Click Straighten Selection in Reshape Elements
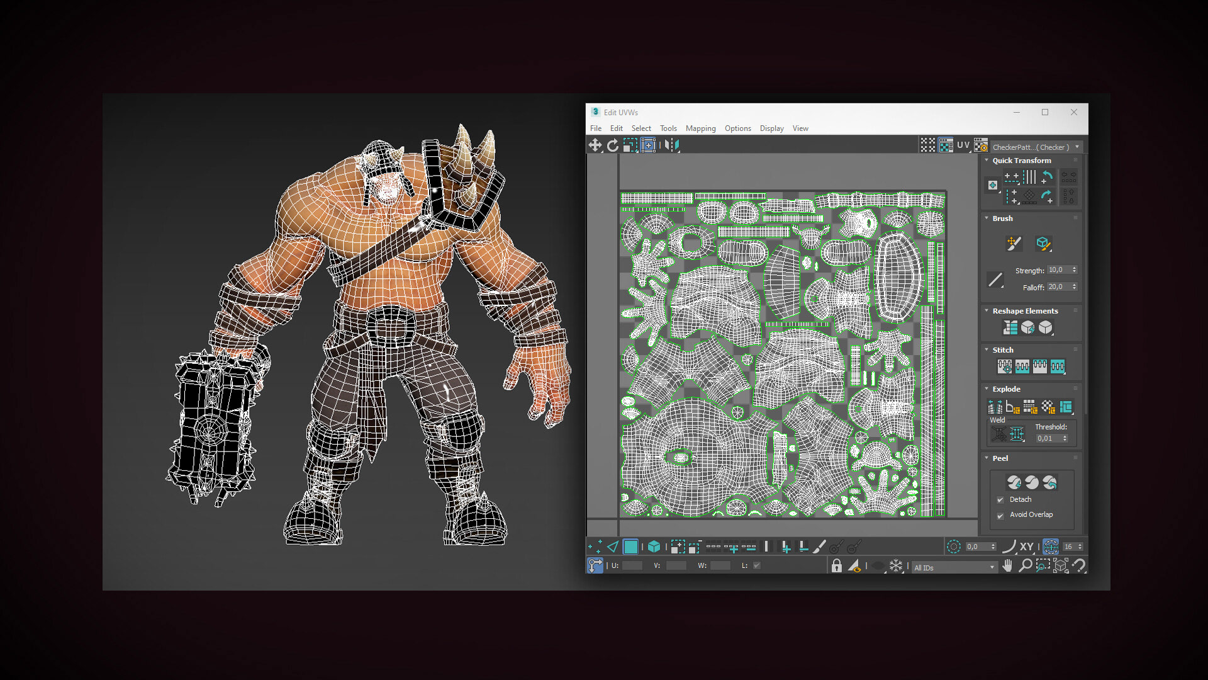The width and height of the screenshot is (1208, 680). (x=1010, y=327)
